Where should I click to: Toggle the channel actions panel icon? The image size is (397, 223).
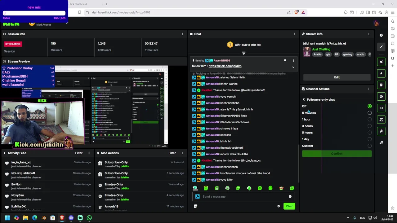tap(381, 120)
